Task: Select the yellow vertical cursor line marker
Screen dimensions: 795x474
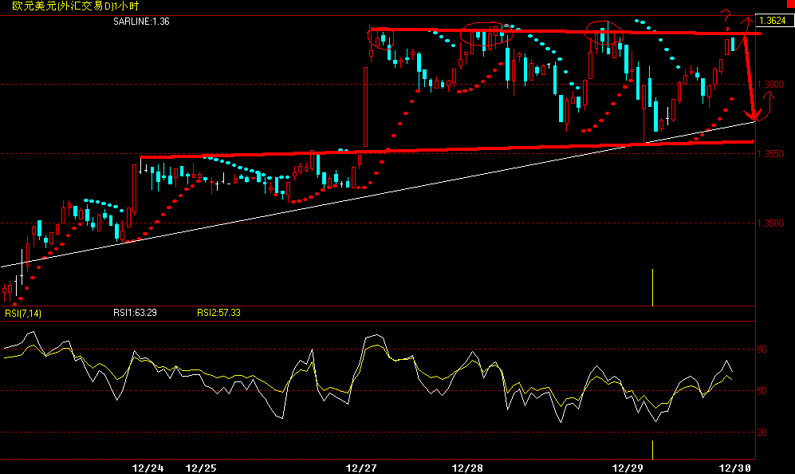Action: [654, 287]
